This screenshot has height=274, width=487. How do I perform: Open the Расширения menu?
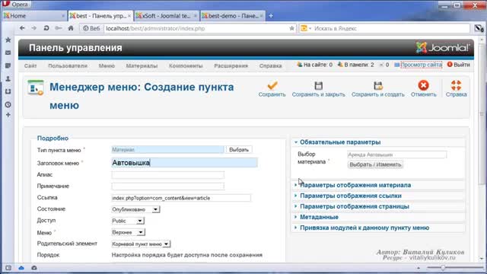coord(231,66)
